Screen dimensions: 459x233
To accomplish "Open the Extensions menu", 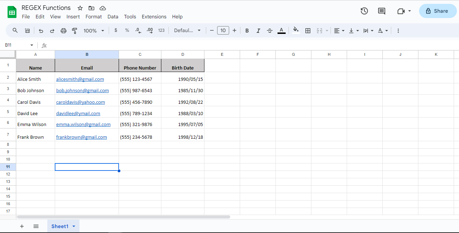I will click(154, 17).
